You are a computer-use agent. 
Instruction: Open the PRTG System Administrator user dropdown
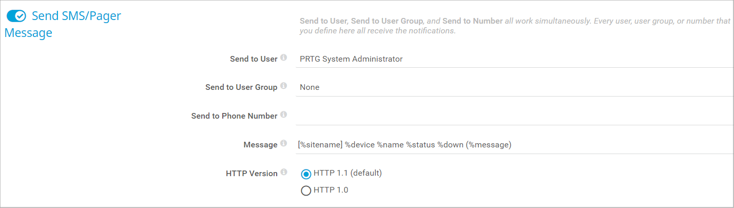[x=513, y=59]
